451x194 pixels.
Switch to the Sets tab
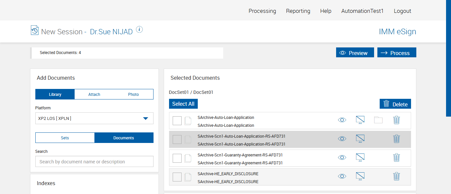pyautogui.click(x=65, y=138)
